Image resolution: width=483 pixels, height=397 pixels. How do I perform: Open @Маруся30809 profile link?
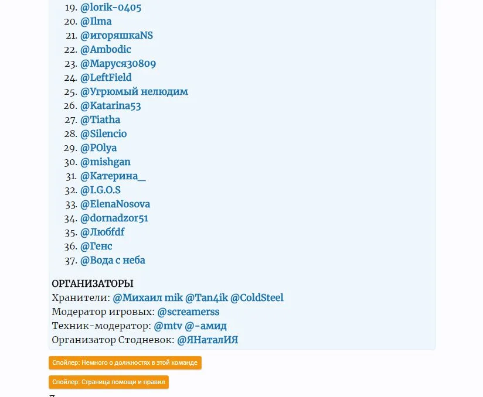pyautogui.click(x=118, y=64)
